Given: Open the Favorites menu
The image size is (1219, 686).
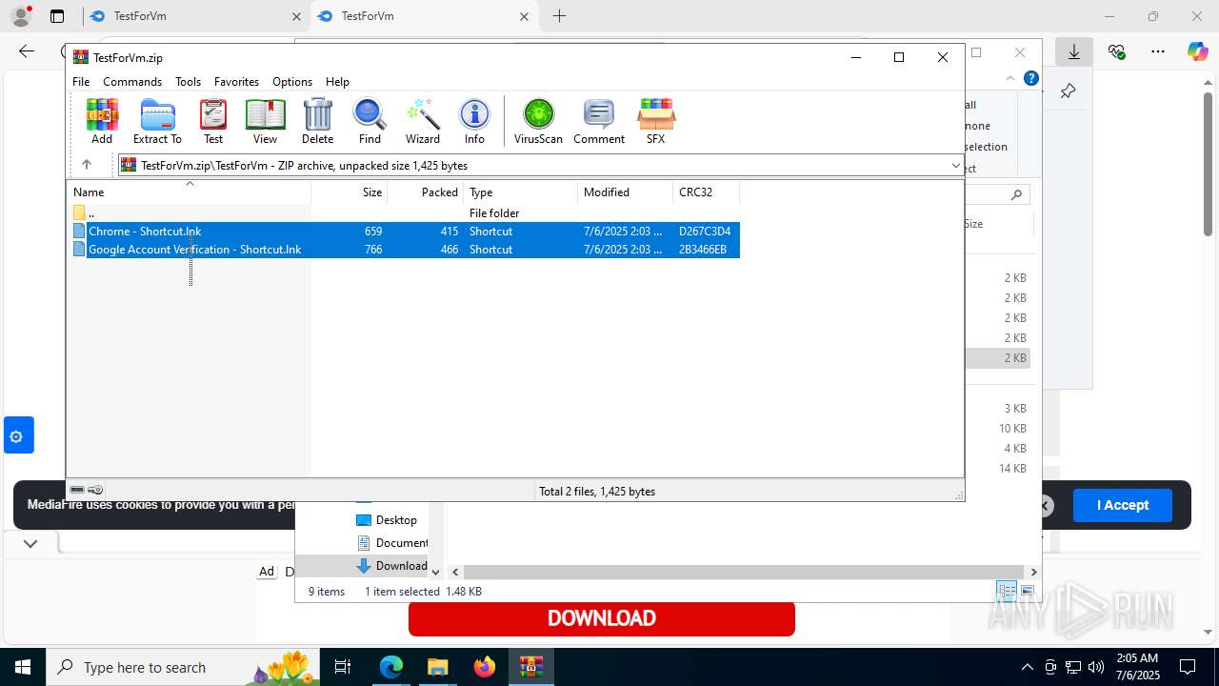Looking at the screenshot, I should (236, 82).
